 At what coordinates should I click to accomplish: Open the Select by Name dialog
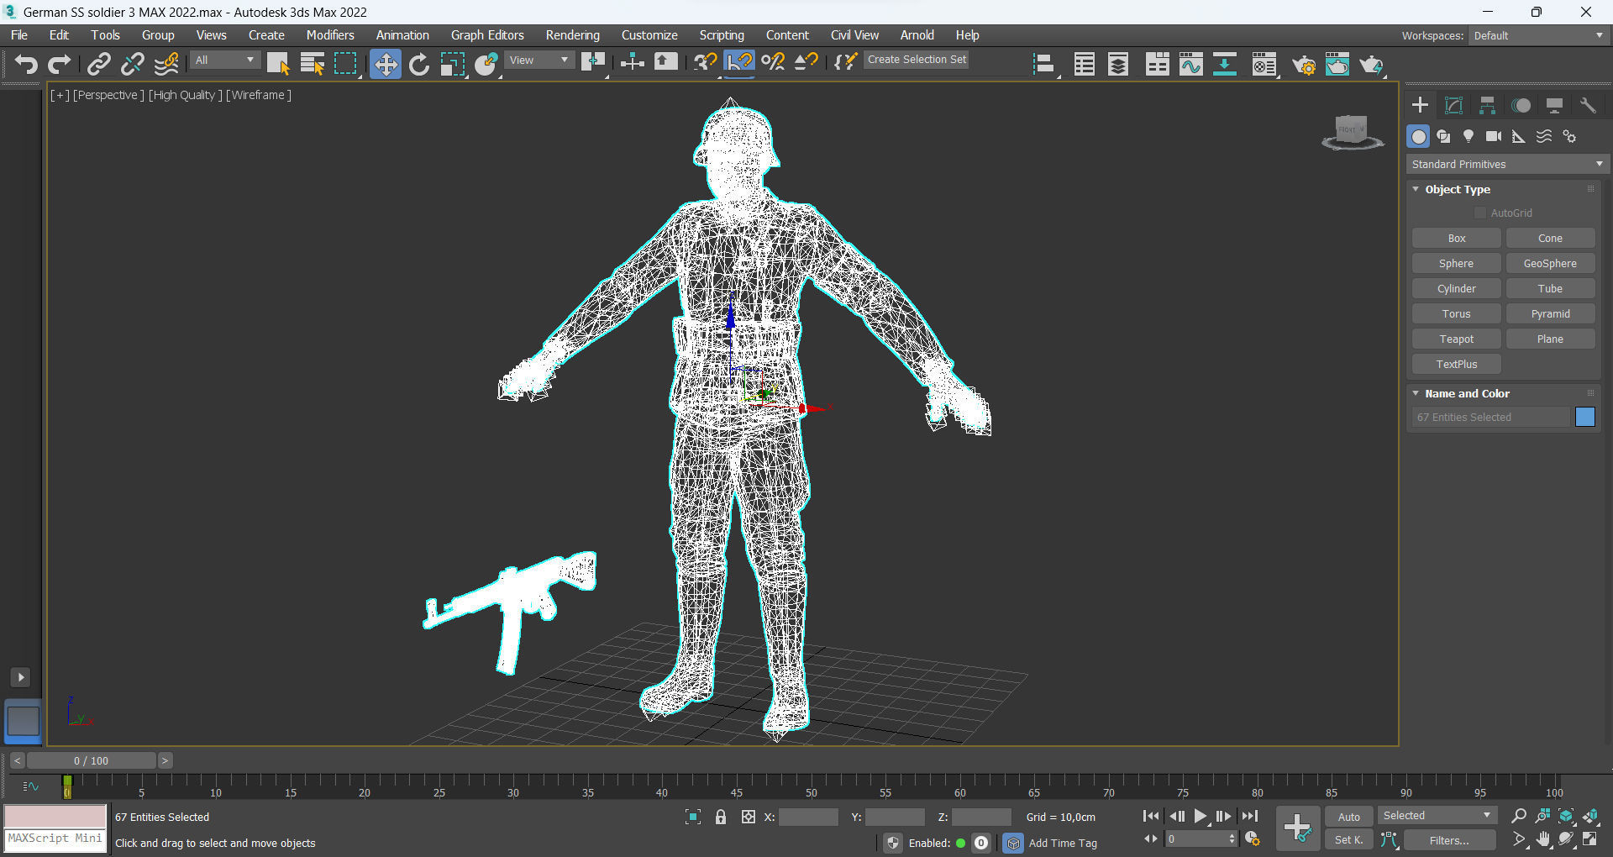(312, 64)
